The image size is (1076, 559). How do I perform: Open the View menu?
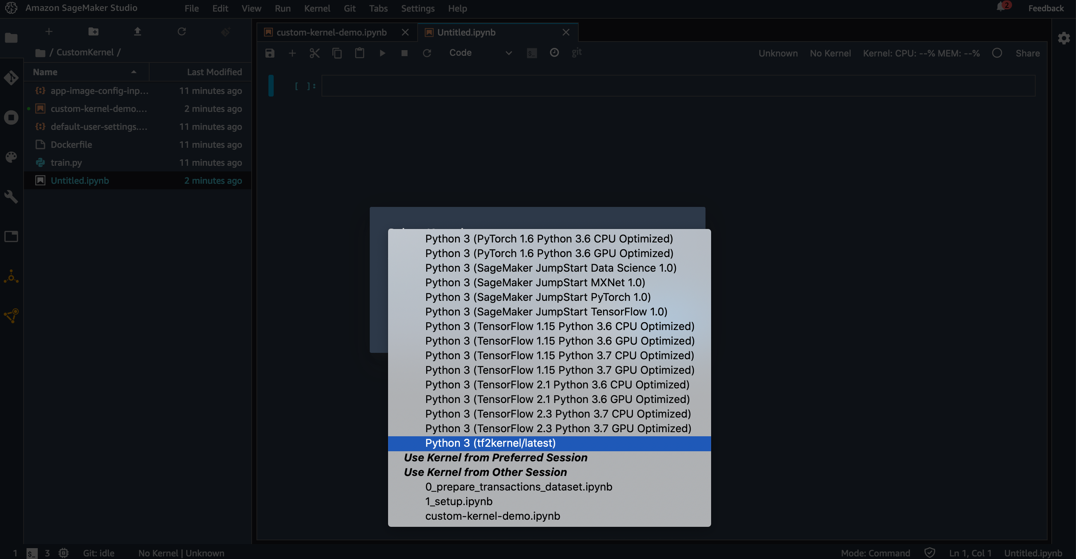point(252,8)
